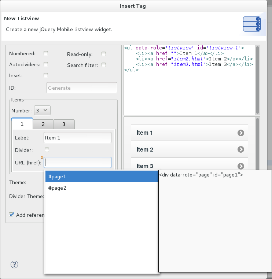Click the HTML source pane vertical scrollbar

pos(258,79)
